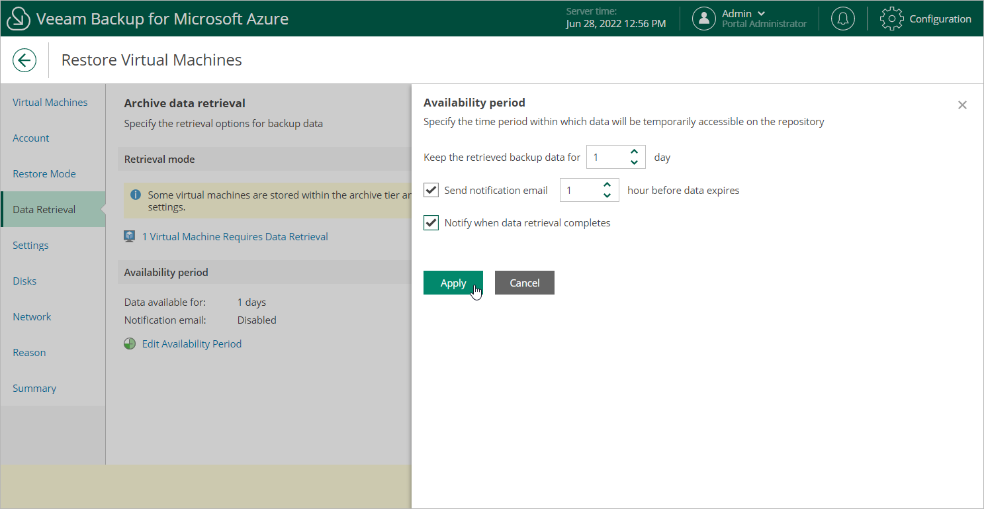Go to the Restore Mode step
Screen dimensions: 984x509
[x=44, y=174]
